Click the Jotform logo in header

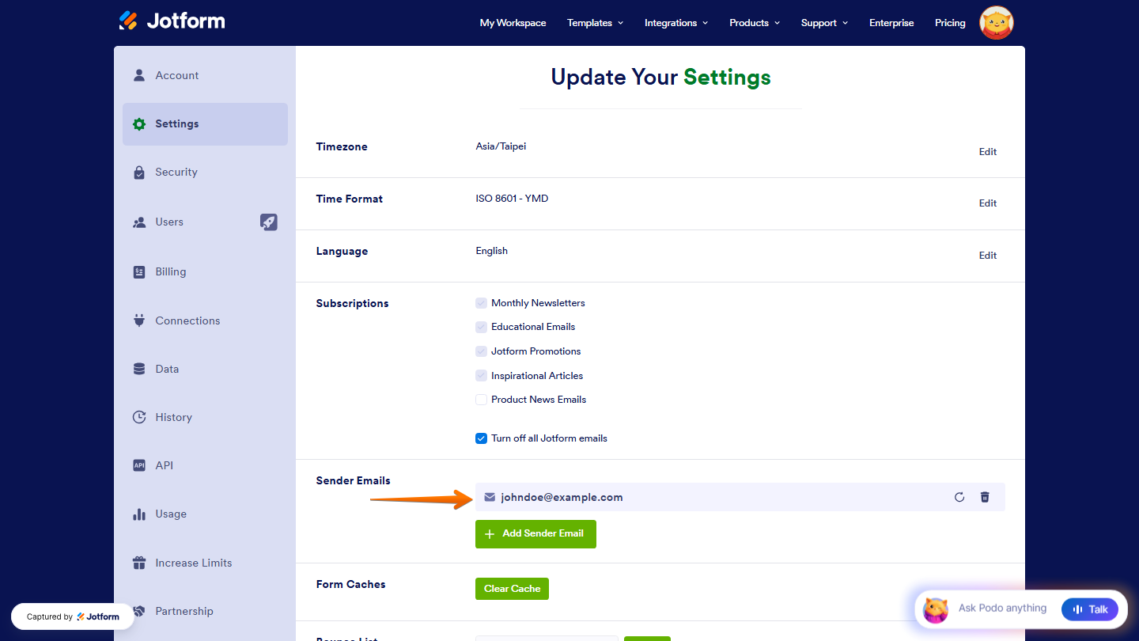[172, 21]
